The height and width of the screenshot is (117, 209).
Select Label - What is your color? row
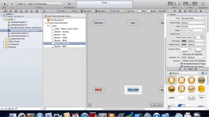tap(66, 29)
